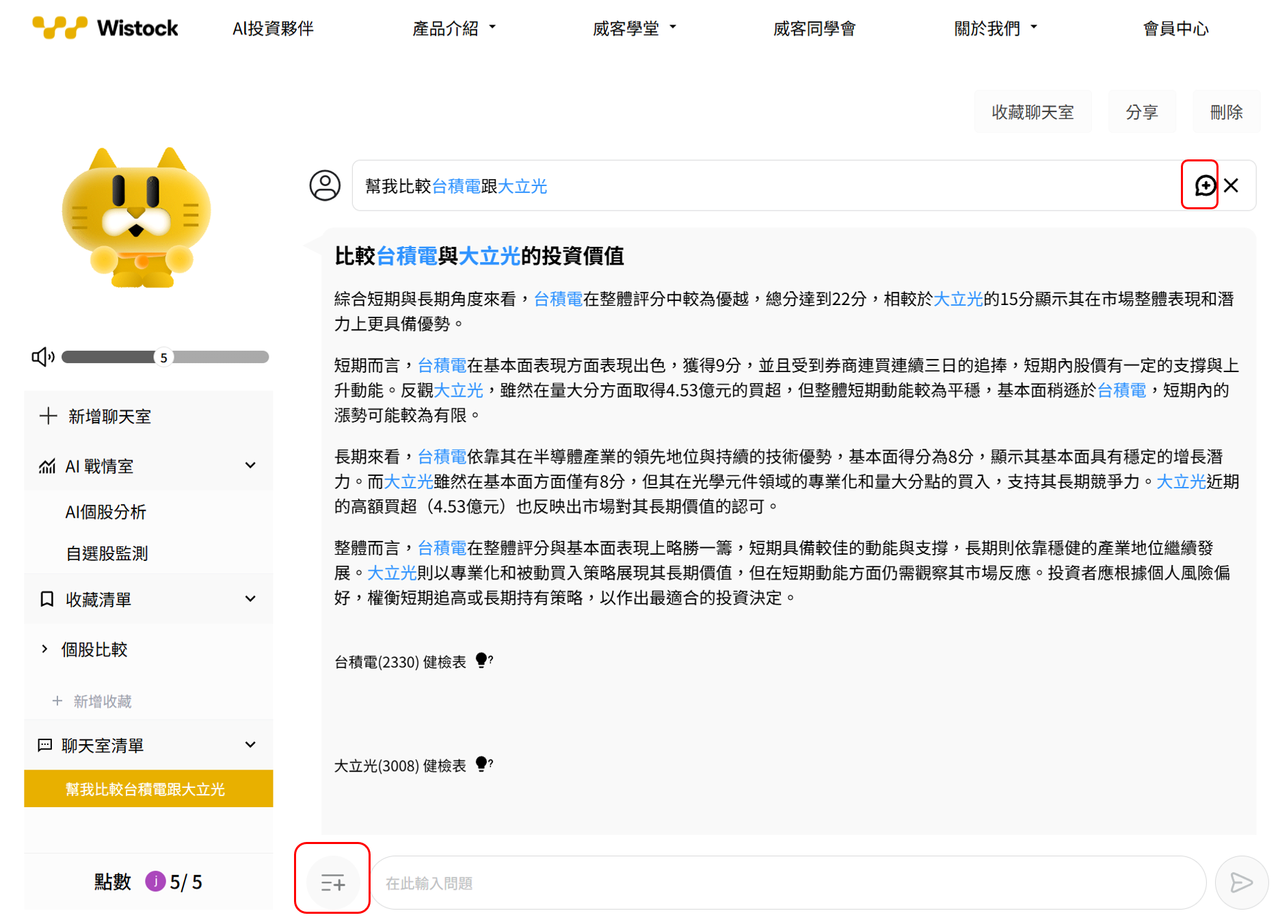Screen dimensions: 1278x922
Task: Send the message with the paper plane icon
Action: pos(1240,882)
